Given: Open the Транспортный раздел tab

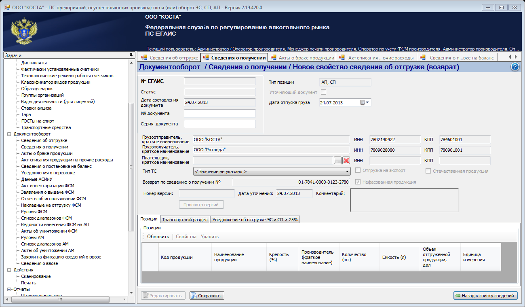Looking at the screenshot, I should (x=185, y=220).
